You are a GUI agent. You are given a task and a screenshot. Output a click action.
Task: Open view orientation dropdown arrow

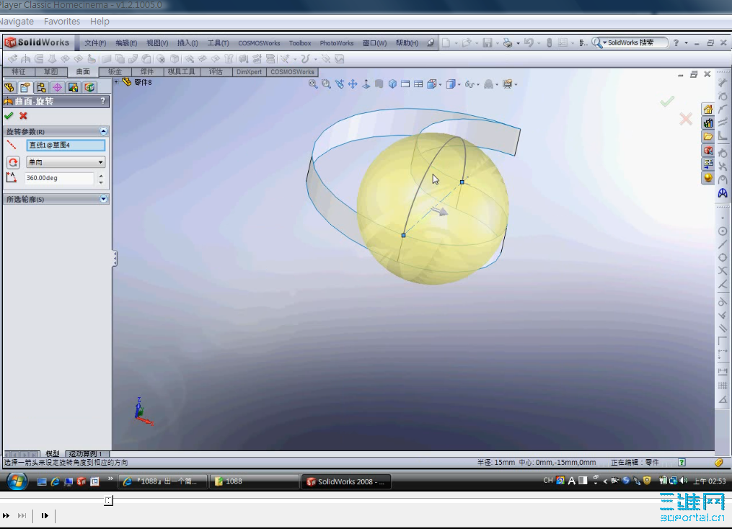(x=440, y=84)
